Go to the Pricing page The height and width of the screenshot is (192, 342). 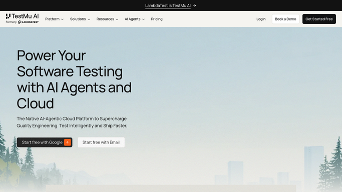[x=157, y=19]
